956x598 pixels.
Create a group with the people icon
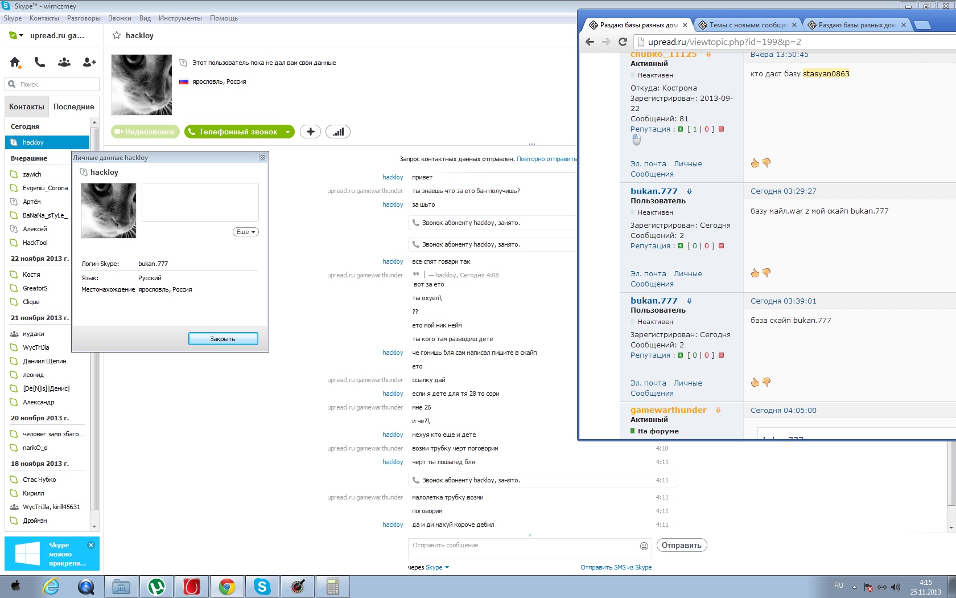[64, 62]
